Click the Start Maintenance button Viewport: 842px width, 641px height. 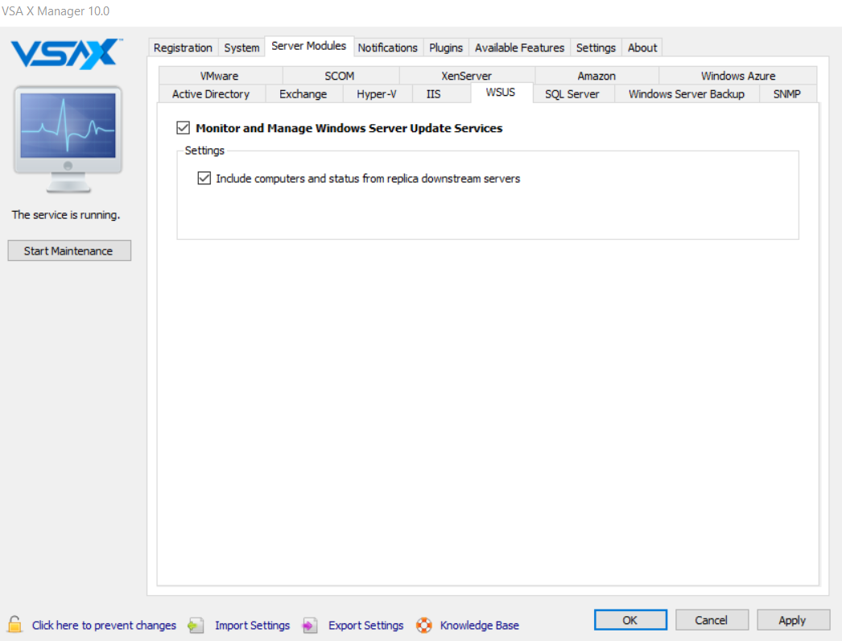pyautogui.click(x=69, y=251)
